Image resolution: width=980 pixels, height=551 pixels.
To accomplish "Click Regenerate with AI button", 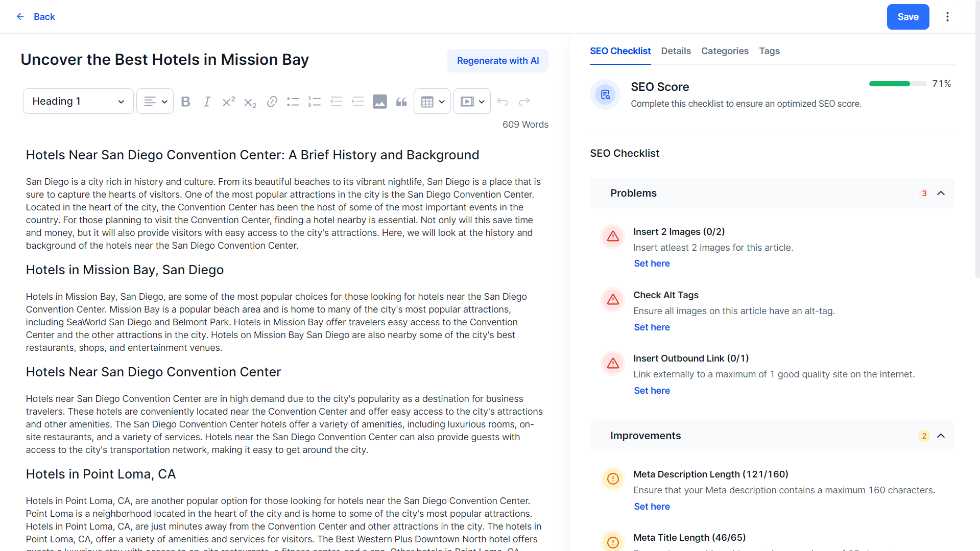I will [x=498, y=61].
